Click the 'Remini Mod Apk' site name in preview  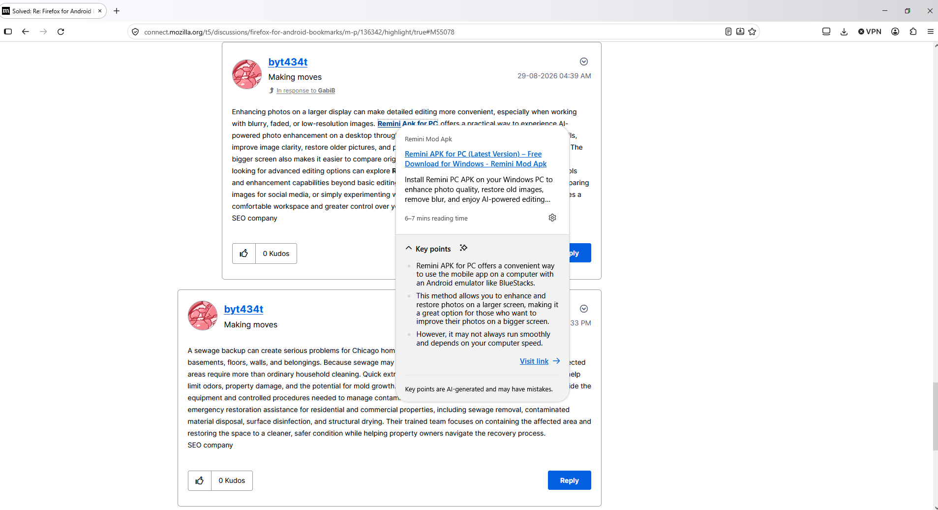tap(428, 139)
